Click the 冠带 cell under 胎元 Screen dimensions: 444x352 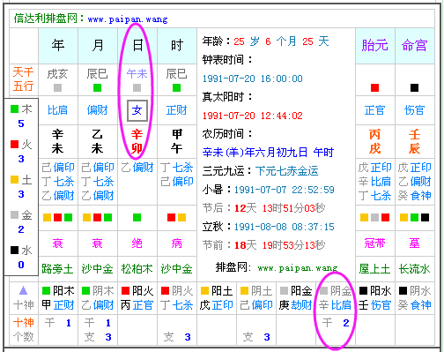[x=374, y=243]
